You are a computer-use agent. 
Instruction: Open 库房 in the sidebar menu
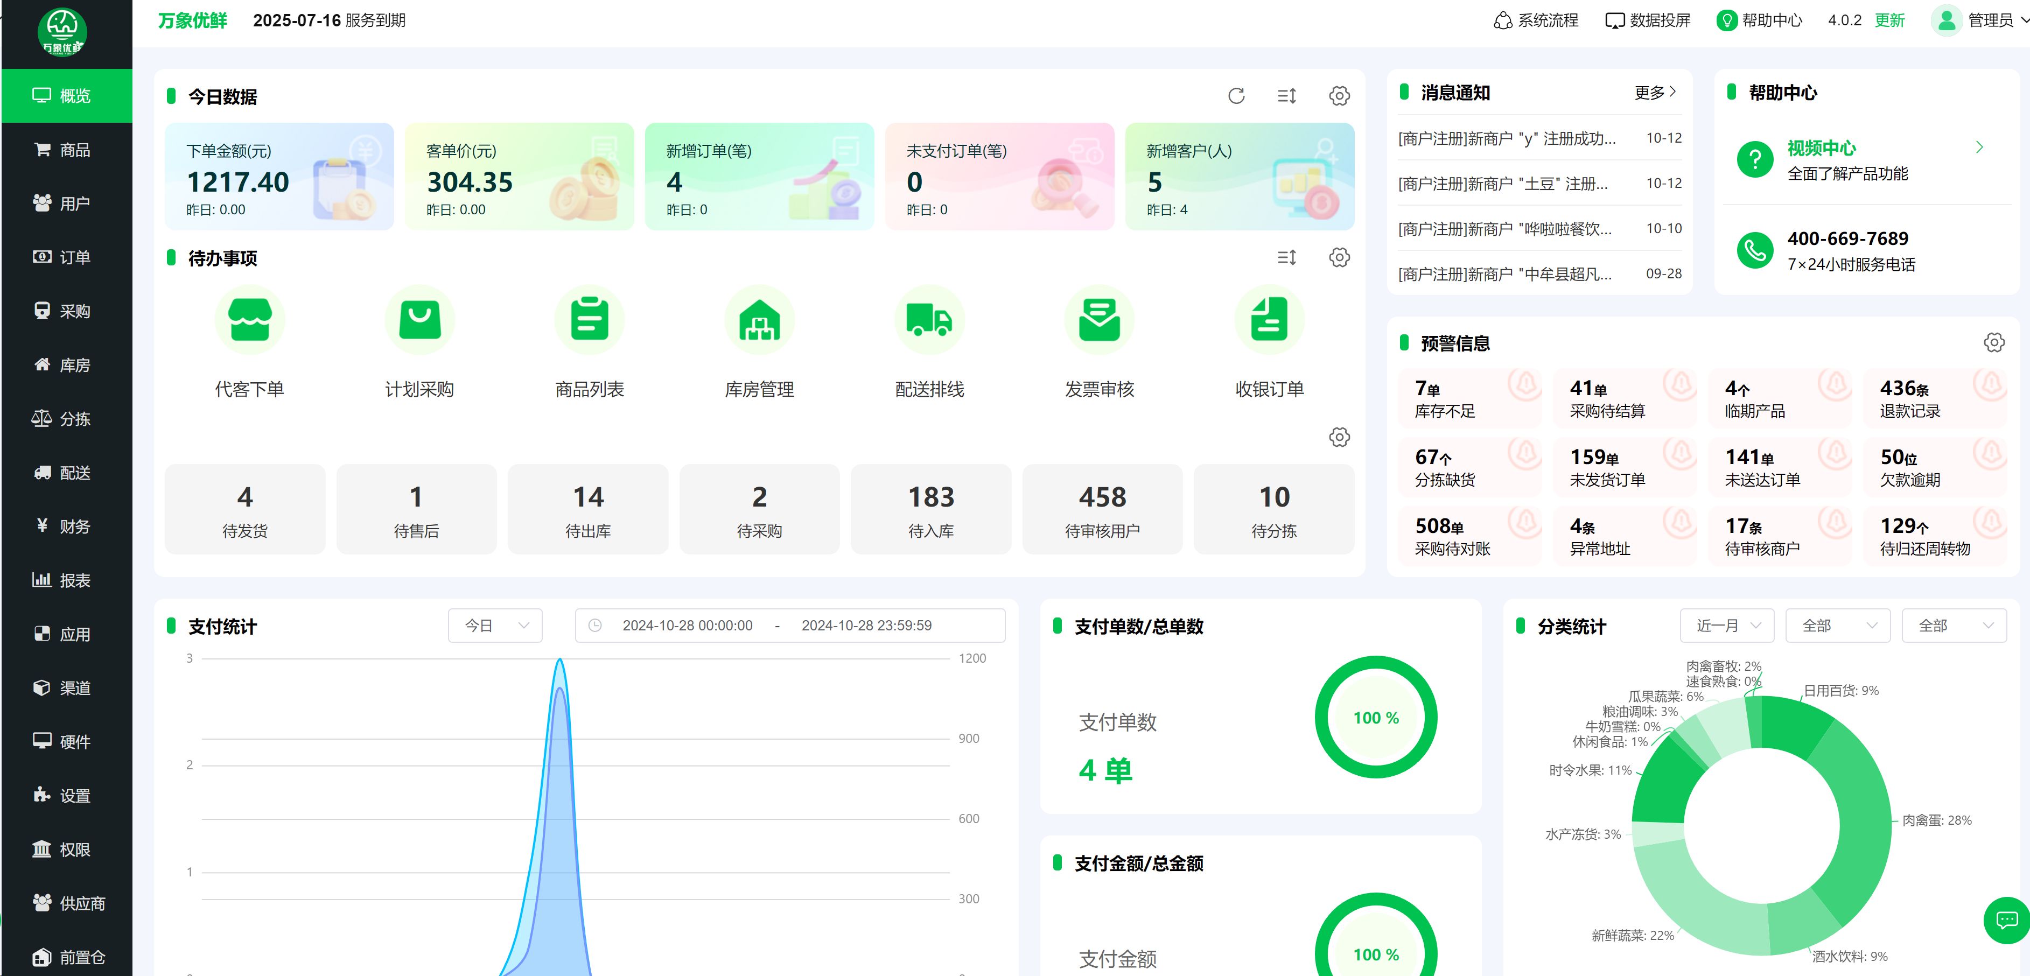[66, 364]
